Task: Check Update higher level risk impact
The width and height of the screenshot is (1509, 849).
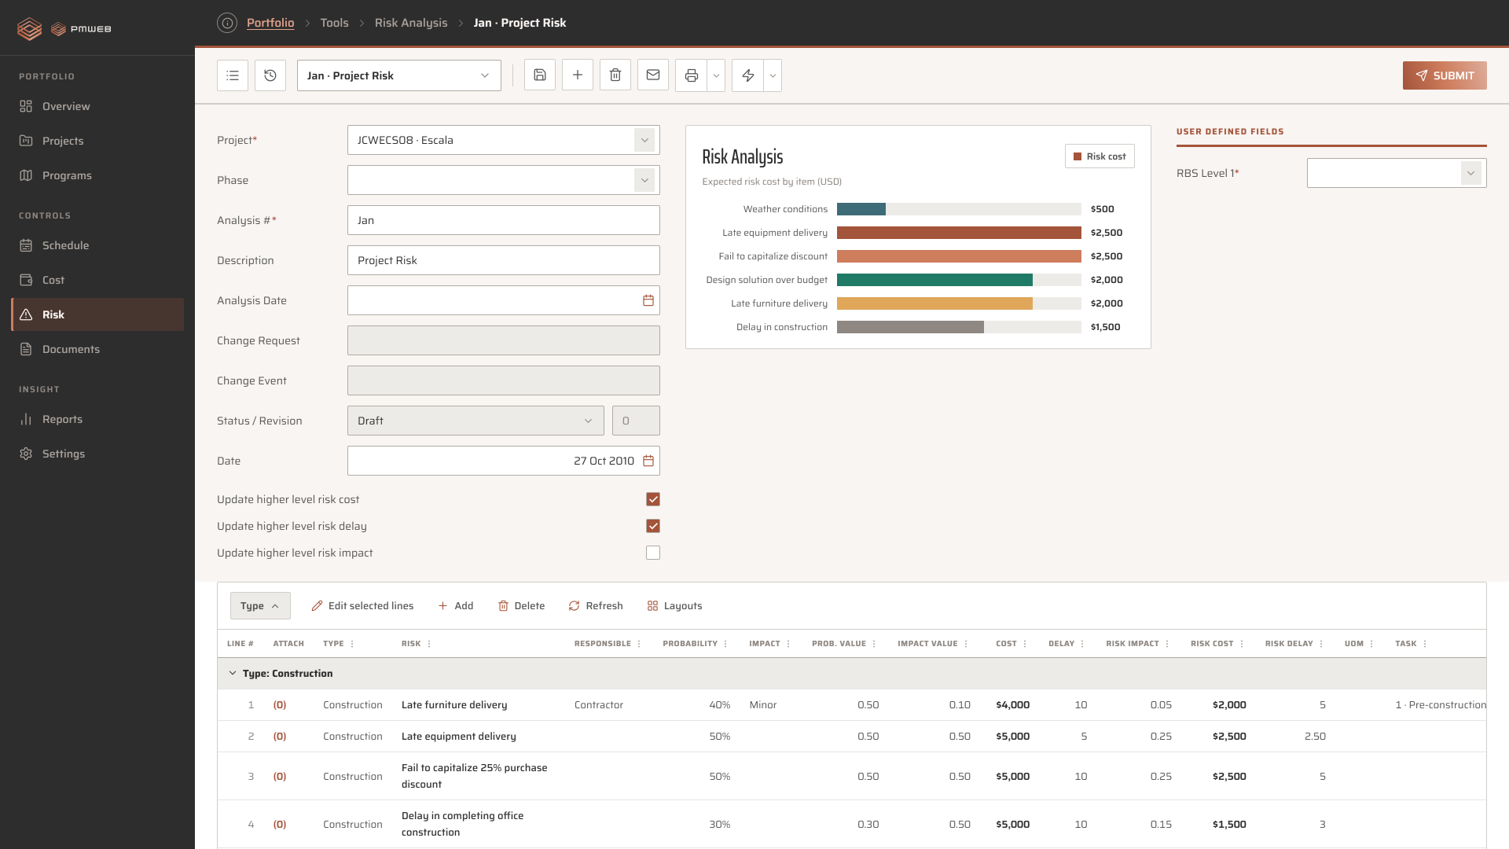Action: click(x=653, y=553)
